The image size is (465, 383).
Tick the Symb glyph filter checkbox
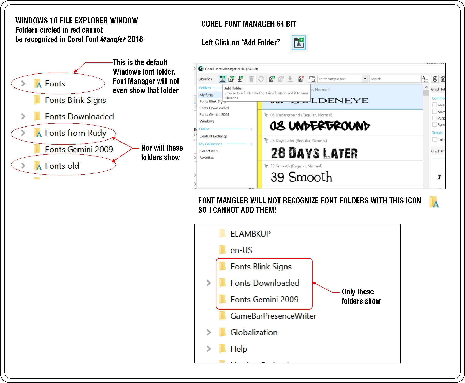[x=435, y=125]
